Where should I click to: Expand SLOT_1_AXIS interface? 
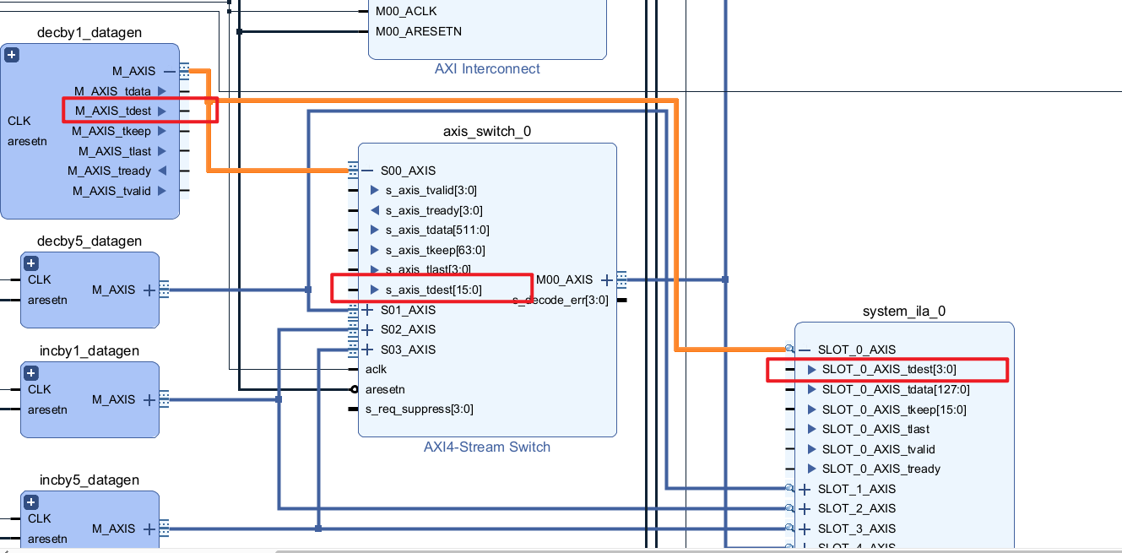tap(805, 489)
